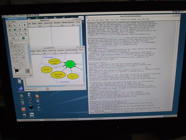
Task: Pick the UML Actor stick-figure shape
Action: [x=13, y=58]
